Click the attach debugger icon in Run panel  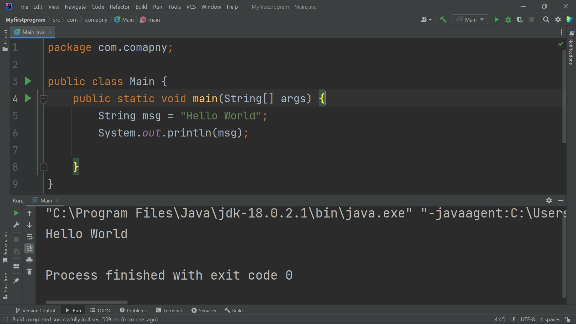click(16, 251)
